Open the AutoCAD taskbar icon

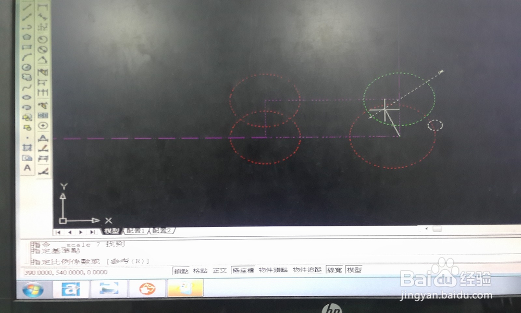point(71,288)
